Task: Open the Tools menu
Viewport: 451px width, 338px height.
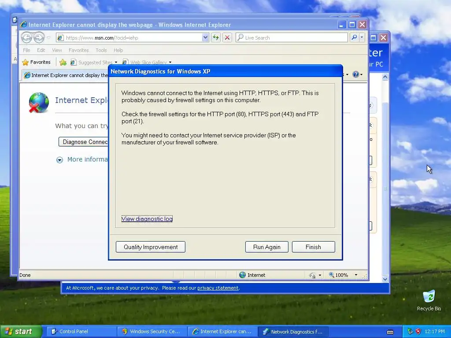Action: tap(101, 50)
